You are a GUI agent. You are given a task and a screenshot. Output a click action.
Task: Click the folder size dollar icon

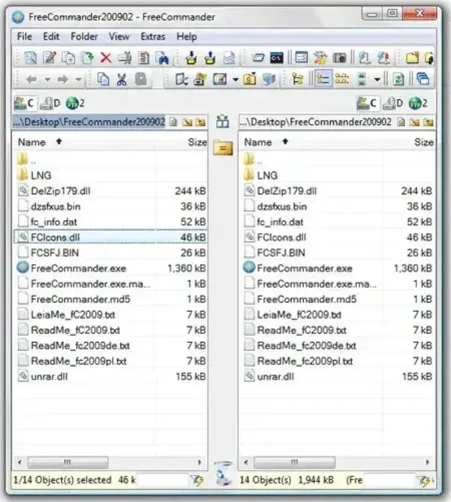[x=250, y=79]
